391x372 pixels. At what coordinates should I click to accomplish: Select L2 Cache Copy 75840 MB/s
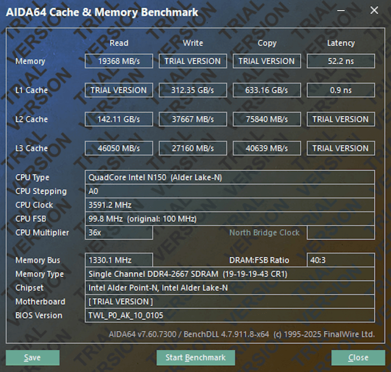[x=267, y=119]
